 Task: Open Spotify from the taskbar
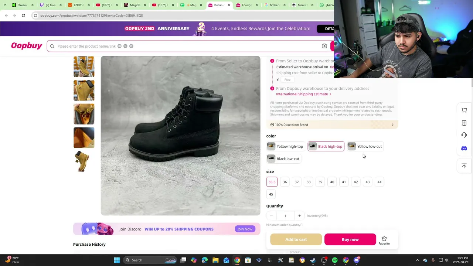335,260
